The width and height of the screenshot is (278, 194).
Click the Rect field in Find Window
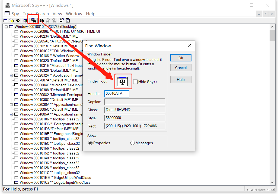coord(135,126)
